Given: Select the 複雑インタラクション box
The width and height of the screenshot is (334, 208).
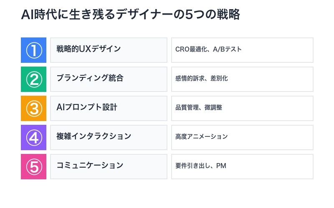Looking at the screenshot, I should [x=109, y=137].
